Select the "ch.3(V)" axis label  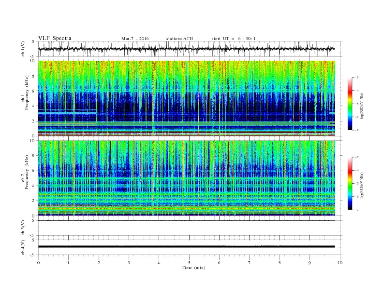pos(23,228)
